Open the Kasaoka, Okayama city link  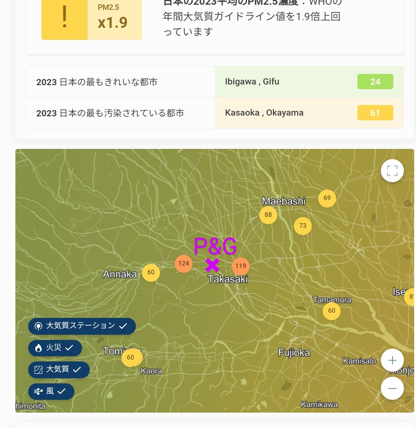[264, 112]
